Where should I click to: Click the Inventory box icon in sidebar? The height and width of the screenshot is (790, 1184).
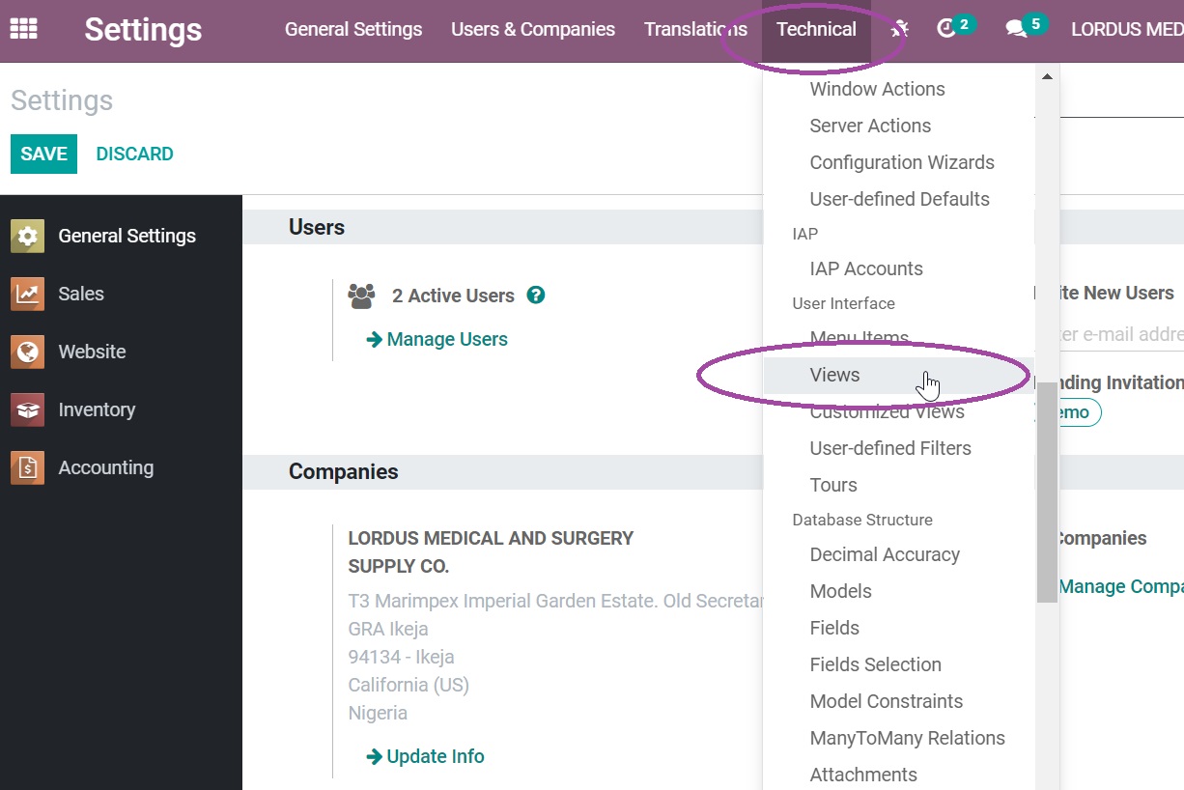pos(27,409)
